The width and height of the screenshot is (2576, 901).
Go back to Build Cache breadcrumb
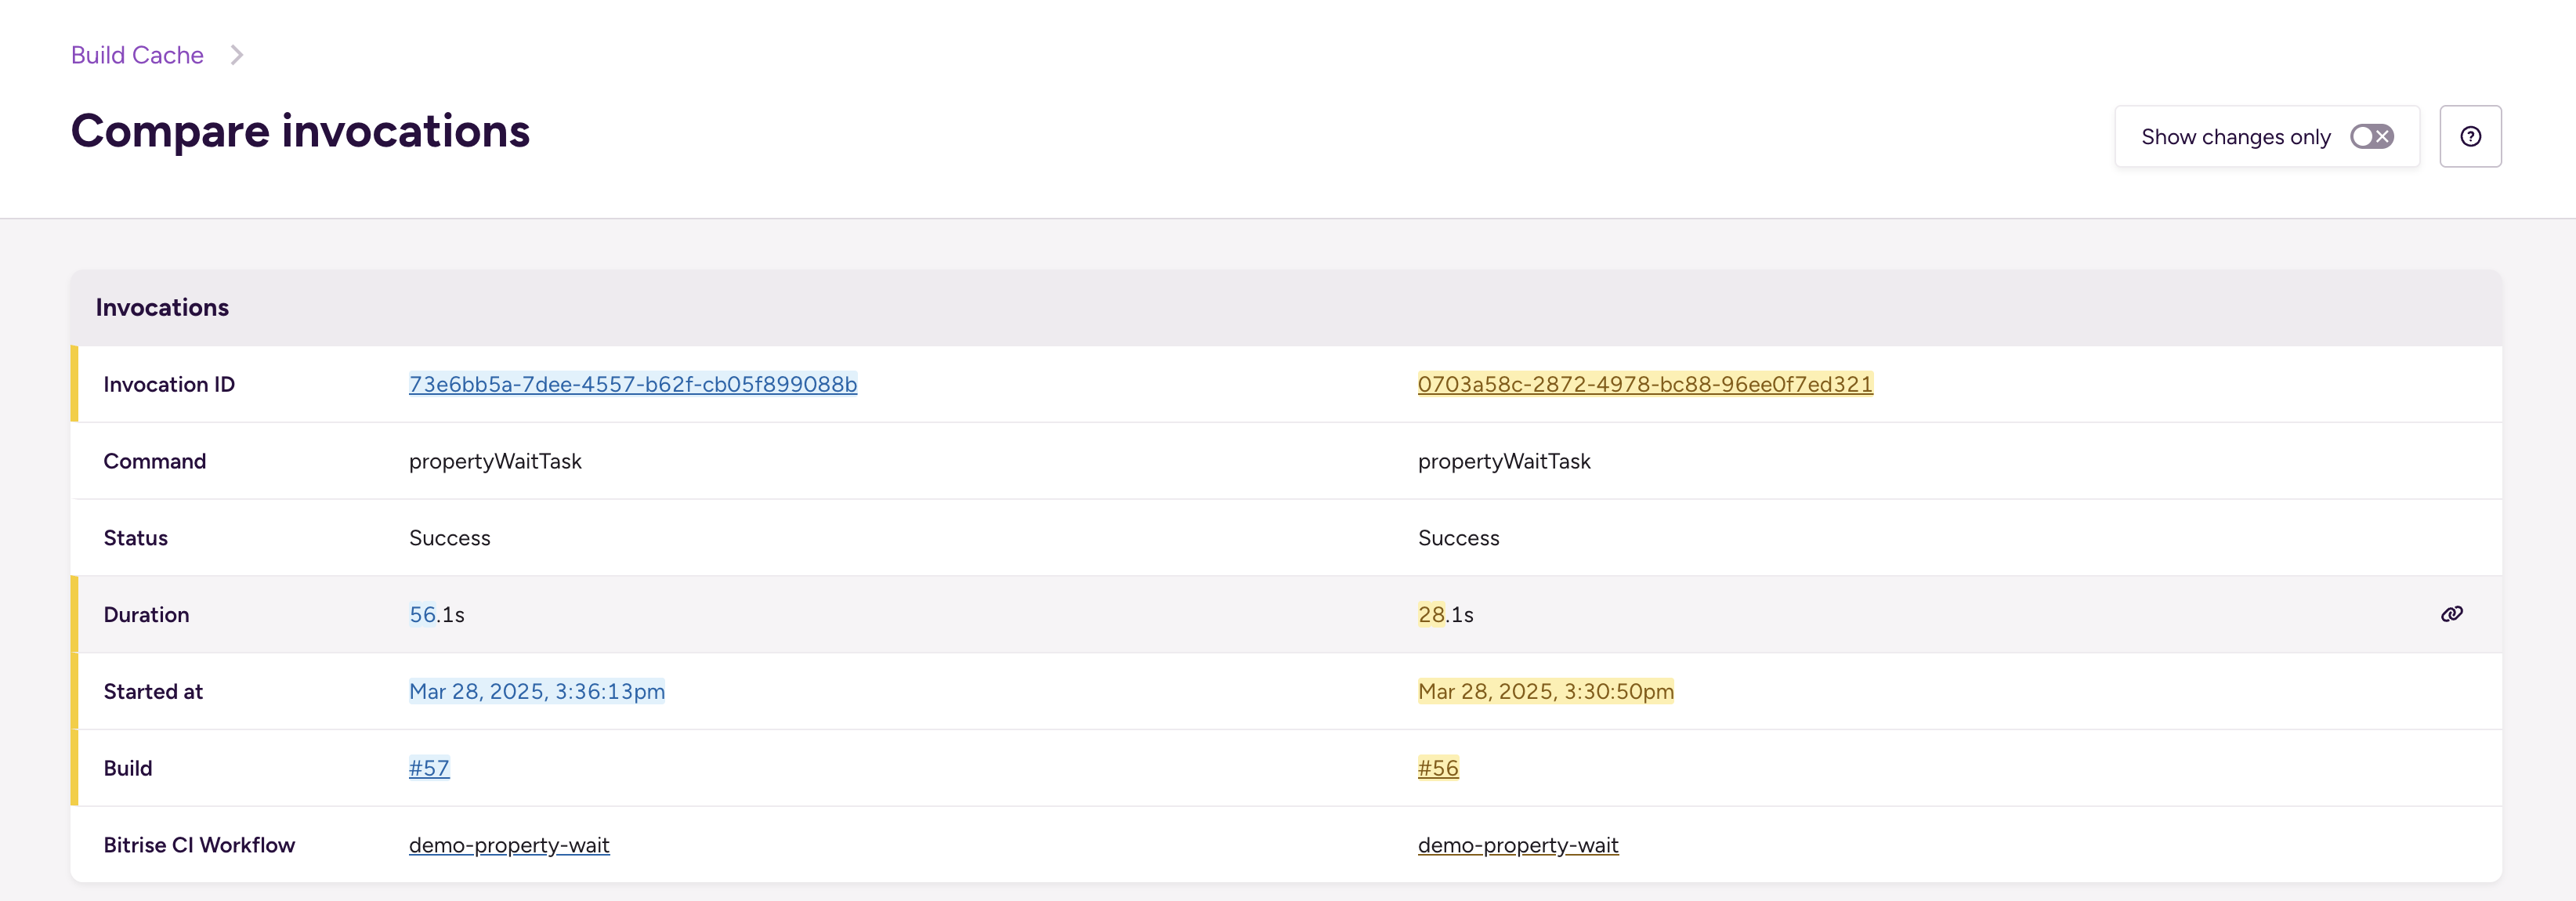pyautogui.click(x=137, y=55)
